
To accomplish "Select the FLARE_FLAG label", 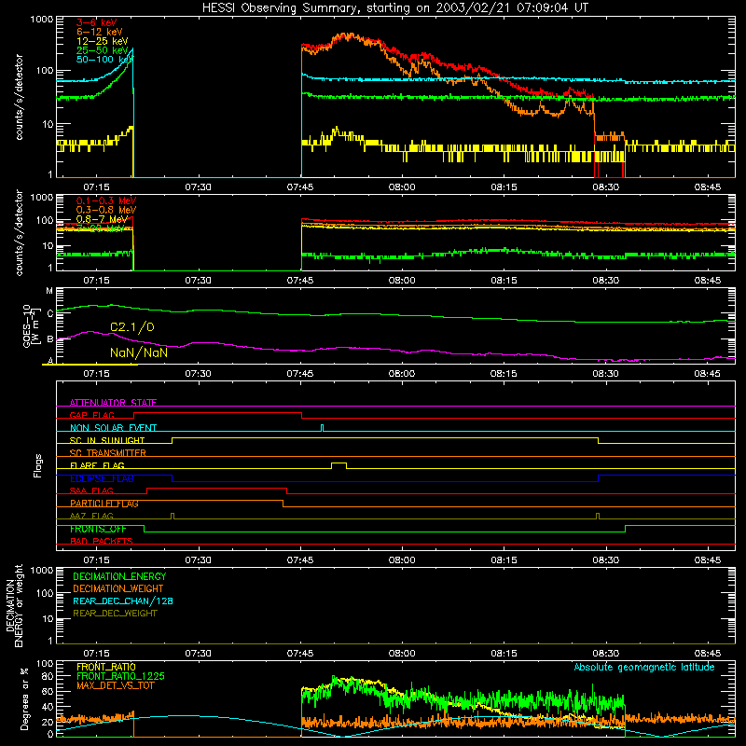I will (x=97, y=465).
